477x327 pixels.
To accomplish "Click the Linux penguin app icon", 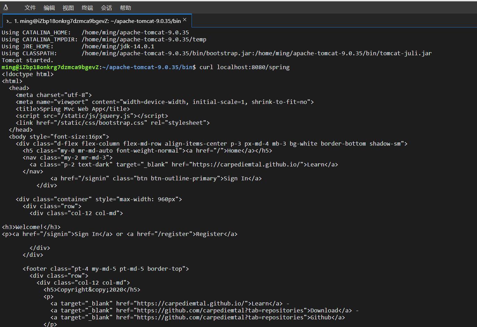I will click(6, 7).
